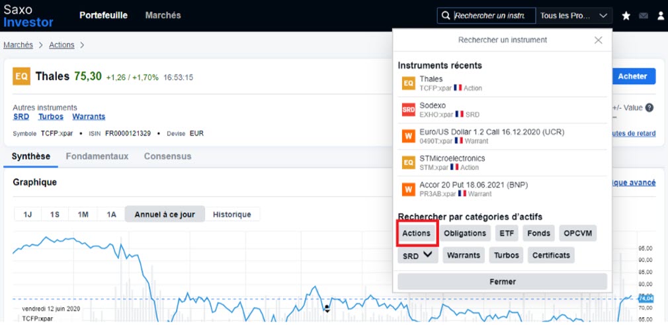Filter by ETF category
Viewport: 668px width, 325px height.
coord(507,233)
